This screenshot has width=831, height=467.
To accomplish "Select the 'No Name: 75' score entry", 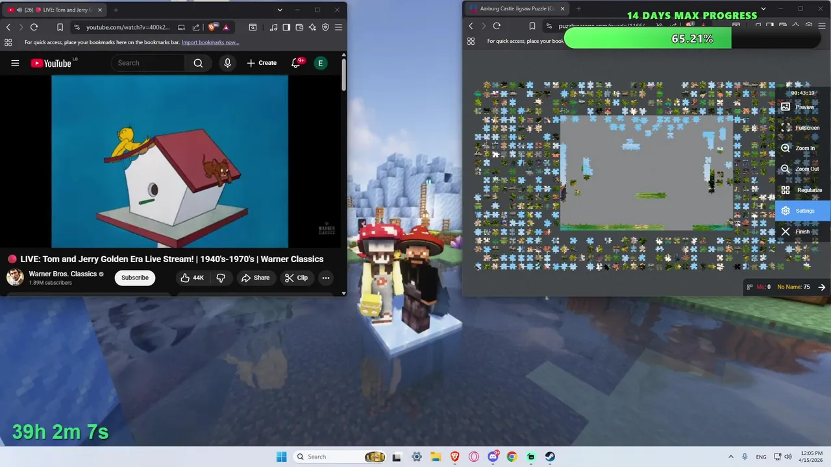I will pos(793,287).
